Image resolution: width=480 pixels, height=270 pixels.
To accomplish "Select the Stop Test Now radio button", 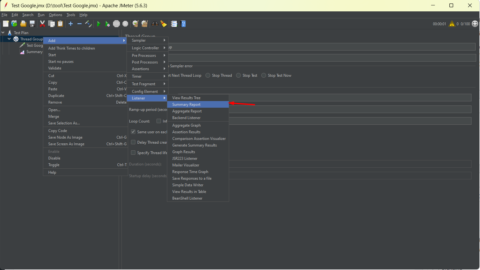I will click(x=264, y=75).
